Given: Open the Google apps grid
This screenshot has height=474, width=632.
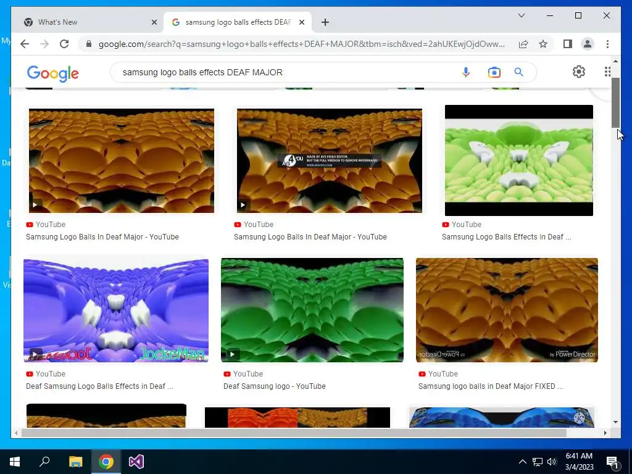Looking at the screenshot, I should point(607,72).
